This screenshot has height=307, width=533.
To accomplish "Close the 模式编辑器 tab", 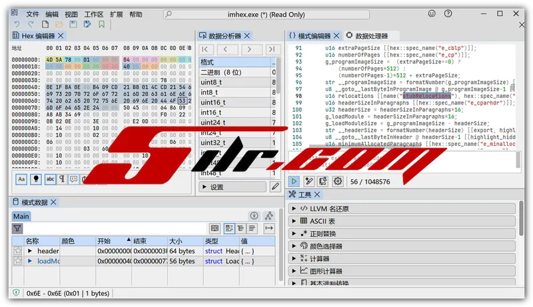I will point(336,36).
